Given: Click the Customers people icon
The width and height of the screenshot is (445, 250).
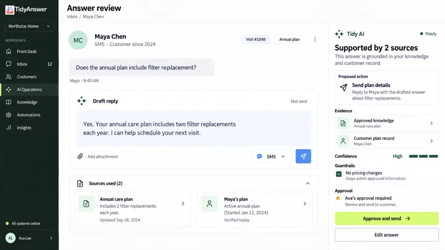Looking at the screenshot, I should [9, 77].
